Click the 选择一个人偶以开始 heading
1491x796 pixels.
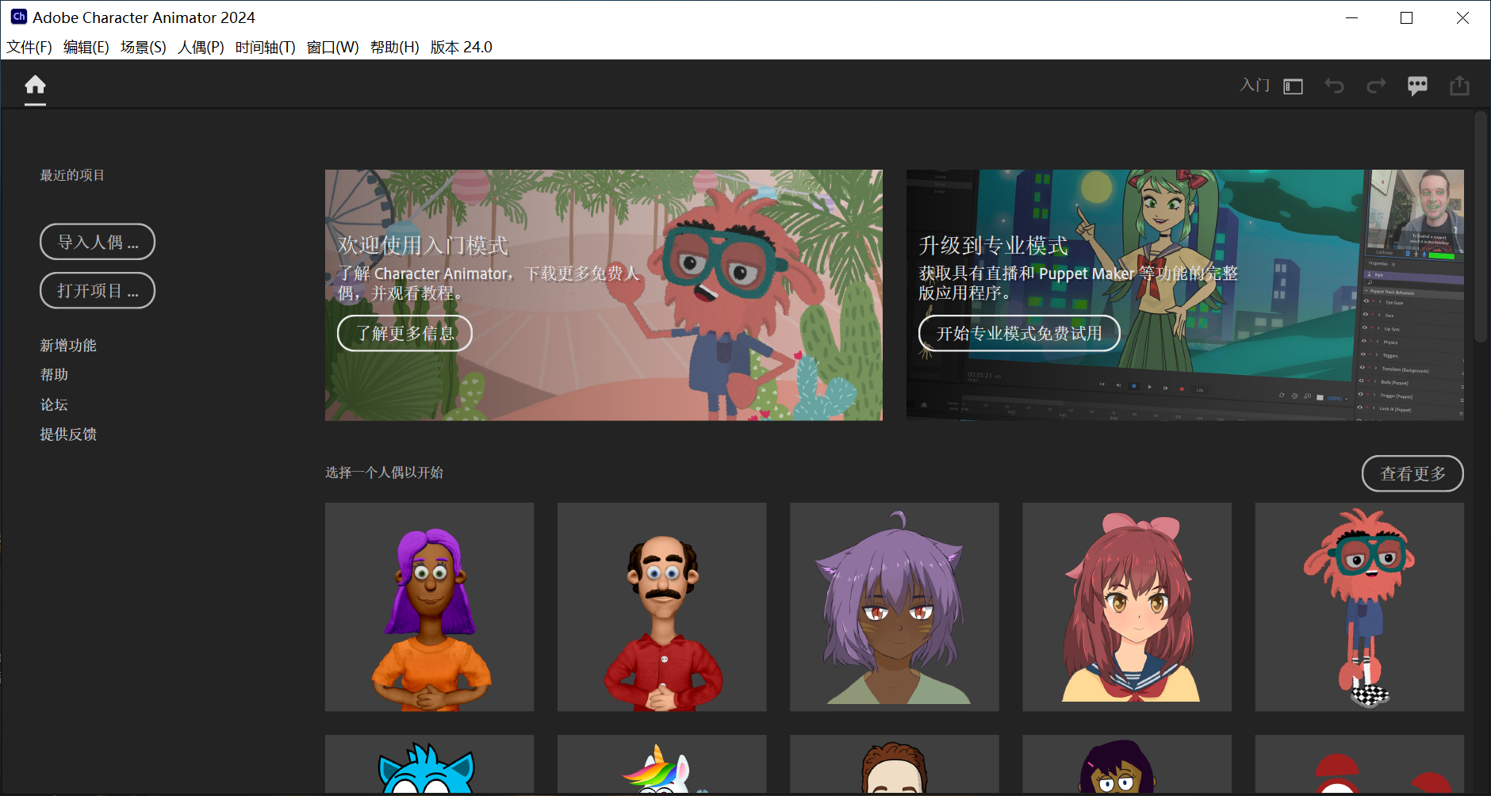coord(384,473)
